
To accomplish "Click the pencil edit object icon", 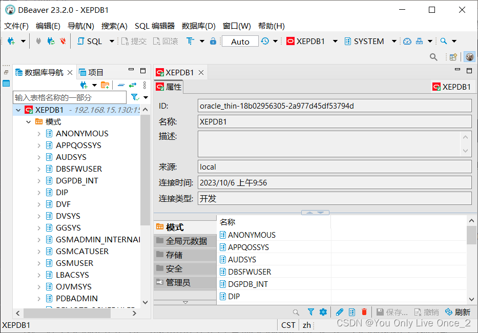I will click(x=340, y=312).
